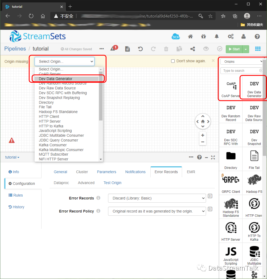Open the panel more options ellipsis

point(191,157)
